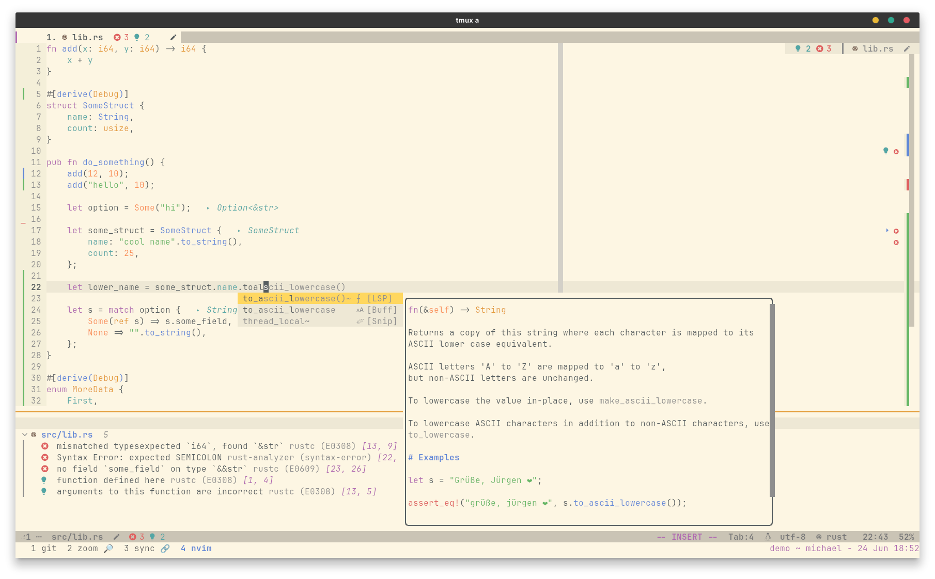Click the error marker on line 18 of the right pane
This screenshot has height=579, width=935.
pos(896,243)
